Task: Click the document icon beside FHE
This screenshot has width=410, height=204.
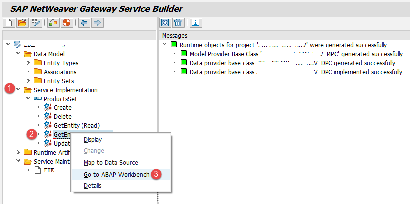Action: [x=38, y=170]
